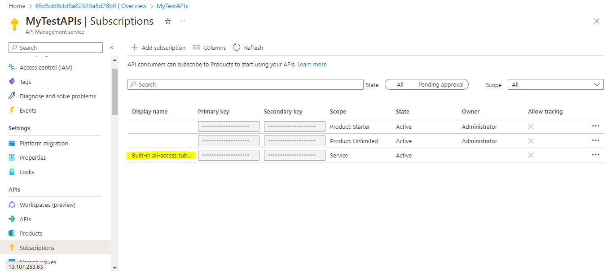Click the Events lightning bolt icon
This screenshot has width=611, height=271.
pyautogui.click(x=12, y=110)
